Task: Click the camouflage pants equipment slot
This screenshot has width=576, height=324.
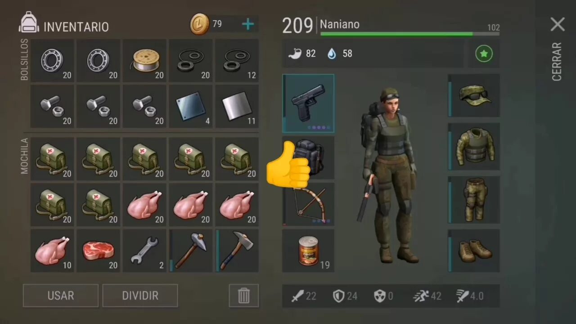Action: tap(474, 199)
